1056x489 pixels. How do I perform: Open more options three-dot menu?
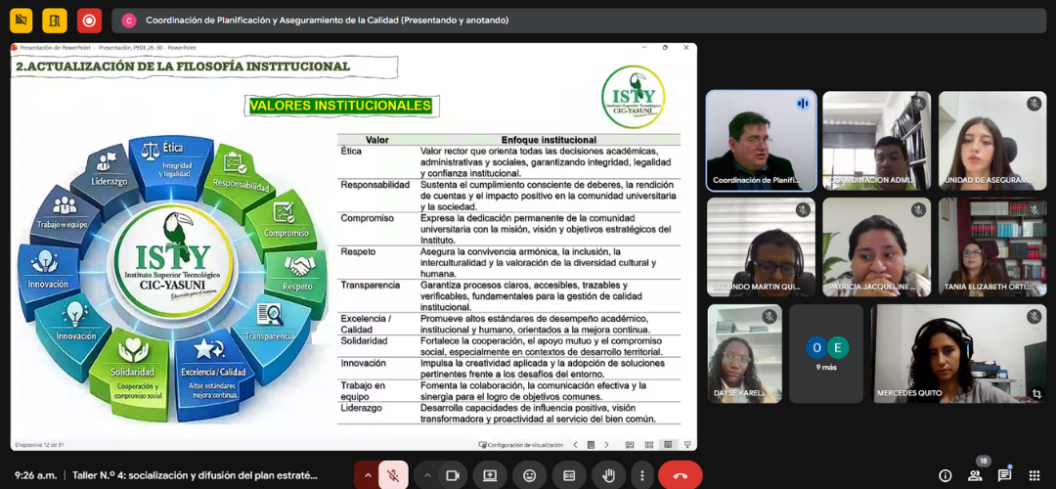click(640, 475)
